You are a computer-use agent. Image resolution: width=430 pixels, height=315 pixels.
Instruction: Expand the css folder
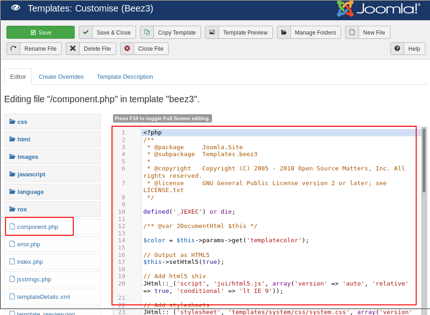point(22,122)
